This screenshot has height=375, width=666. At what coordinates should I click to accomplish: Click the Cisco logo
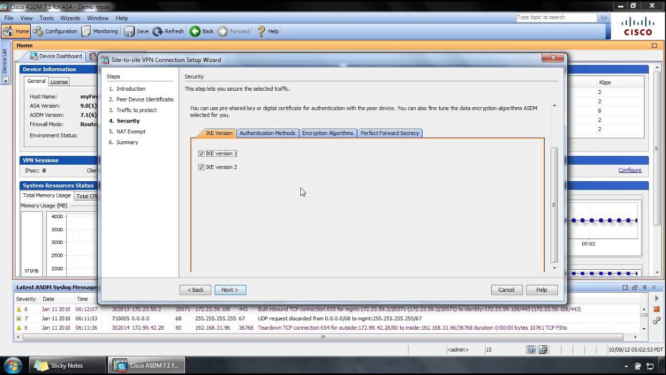pyautogui.click(x=638, y=26)
